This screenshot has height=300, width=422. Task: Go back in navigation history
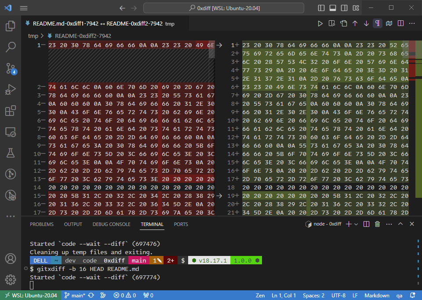(123, 8)
